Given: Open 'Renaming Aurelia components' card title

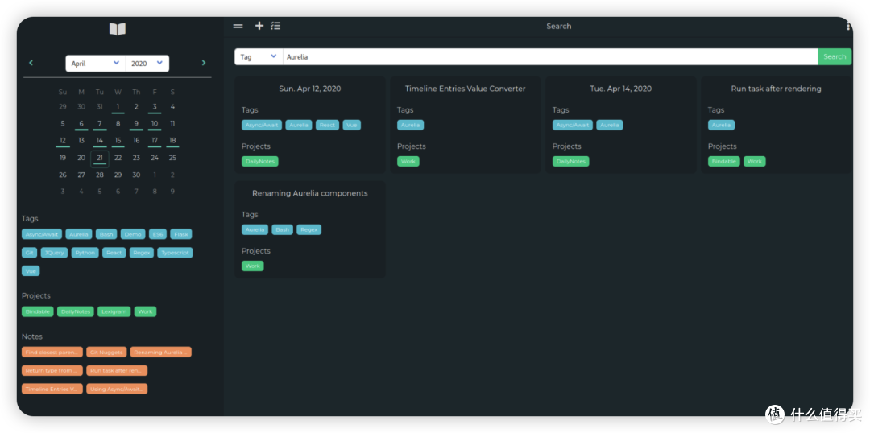Looking at the screenshot, I should 309,193.
